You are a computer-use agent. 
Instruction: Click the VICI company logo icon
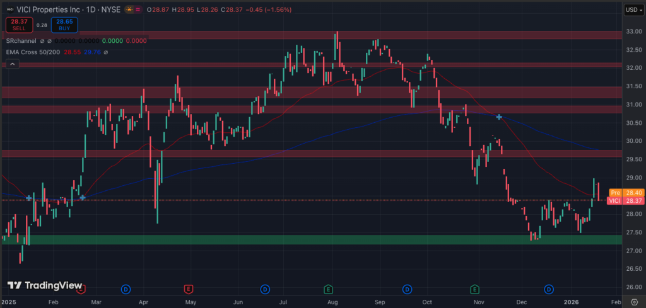point(9,9)
